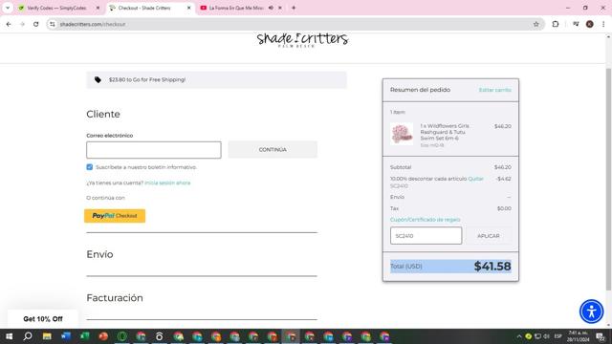Mute the La Forma En Que Me Miras tab
This screenshot has height=344, width=612.
(271, 8)
